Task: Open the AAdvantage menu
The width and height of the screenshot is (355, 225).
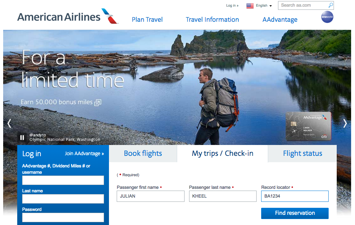Action: (x=280, y=20)
